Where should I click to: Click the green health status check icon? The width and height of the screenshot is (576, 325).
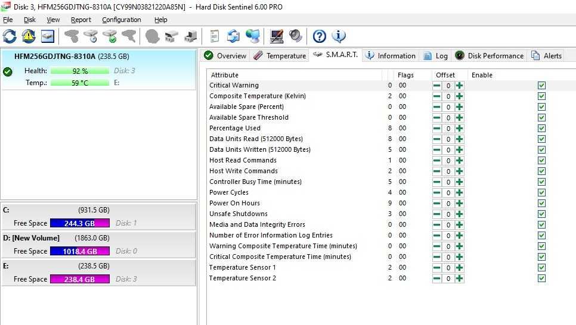click(7, 71)
